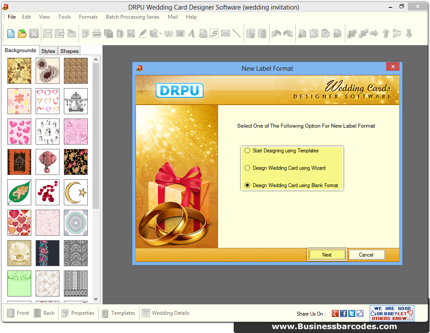Click the Save floppy disk toolbar icon
This screenshot has height=333, width=430.
point(47,34)
